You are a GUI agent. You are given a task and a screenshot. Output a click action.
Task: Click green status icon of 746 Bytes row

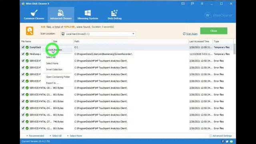point(27,122)
